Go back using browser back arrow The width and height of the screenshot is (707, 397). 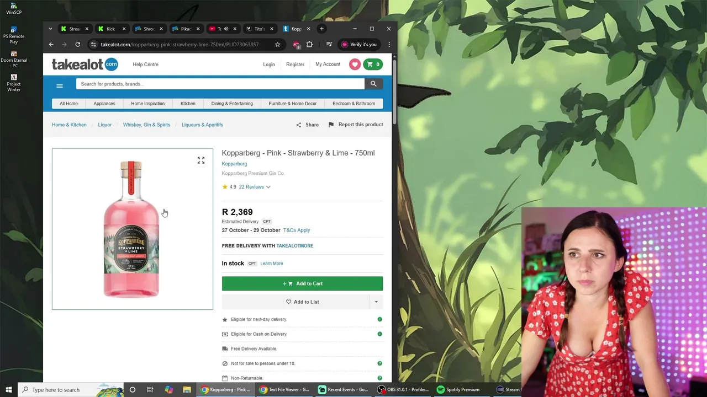(x=51, y=45)
